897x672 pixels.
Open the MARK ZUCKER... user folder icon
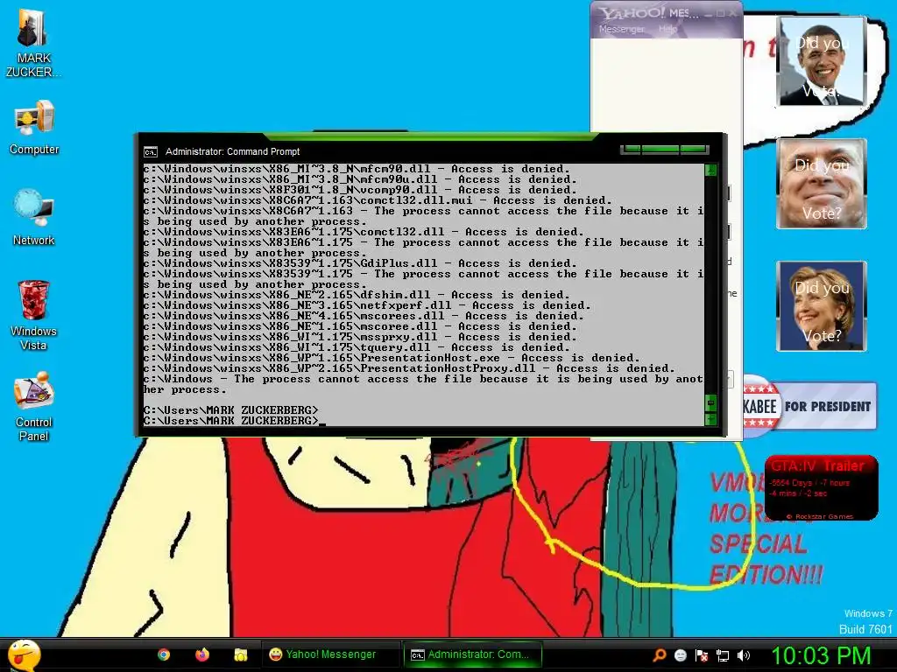pos(32,44)
